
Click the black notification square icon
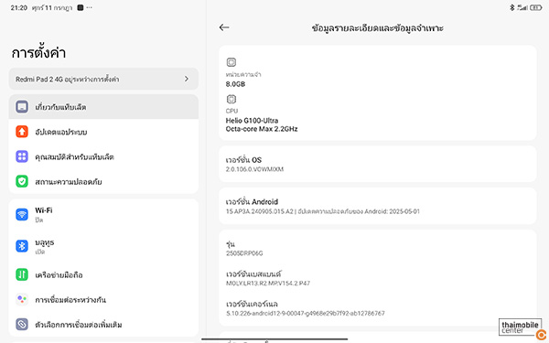pyautogui.click(x=81, y=7)
